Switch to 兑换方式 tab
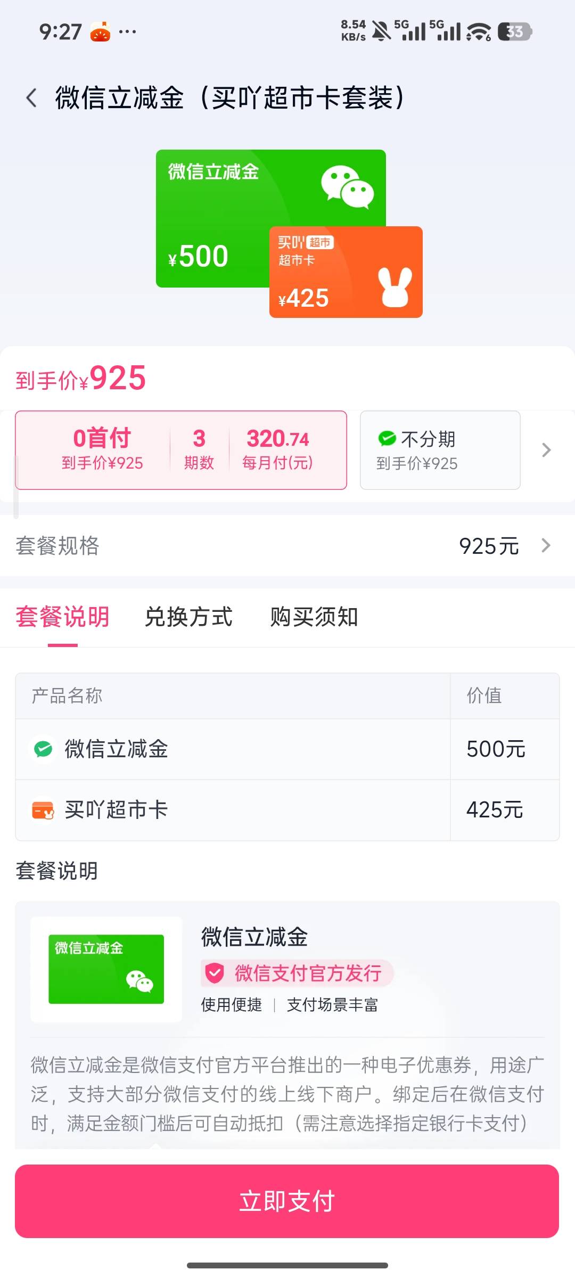Image resolution: width=575 pixels, height=1278 pixels. pyautogui.click(x=188, y=617)
